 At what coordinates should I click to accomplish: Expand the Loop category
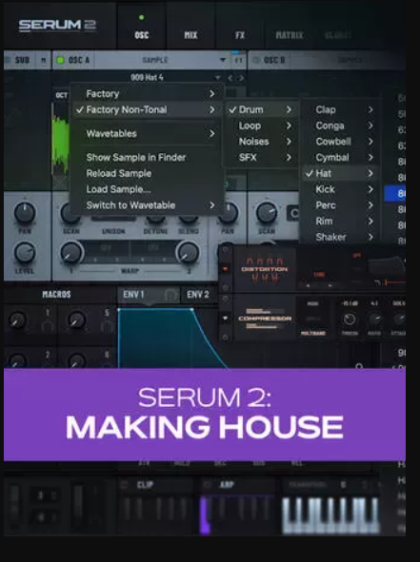pos(261,126)
